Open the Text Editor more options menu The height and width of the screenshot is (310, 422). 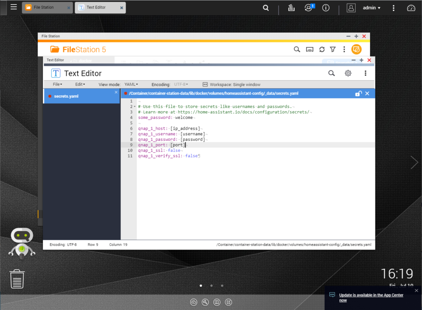pos(365,73)
